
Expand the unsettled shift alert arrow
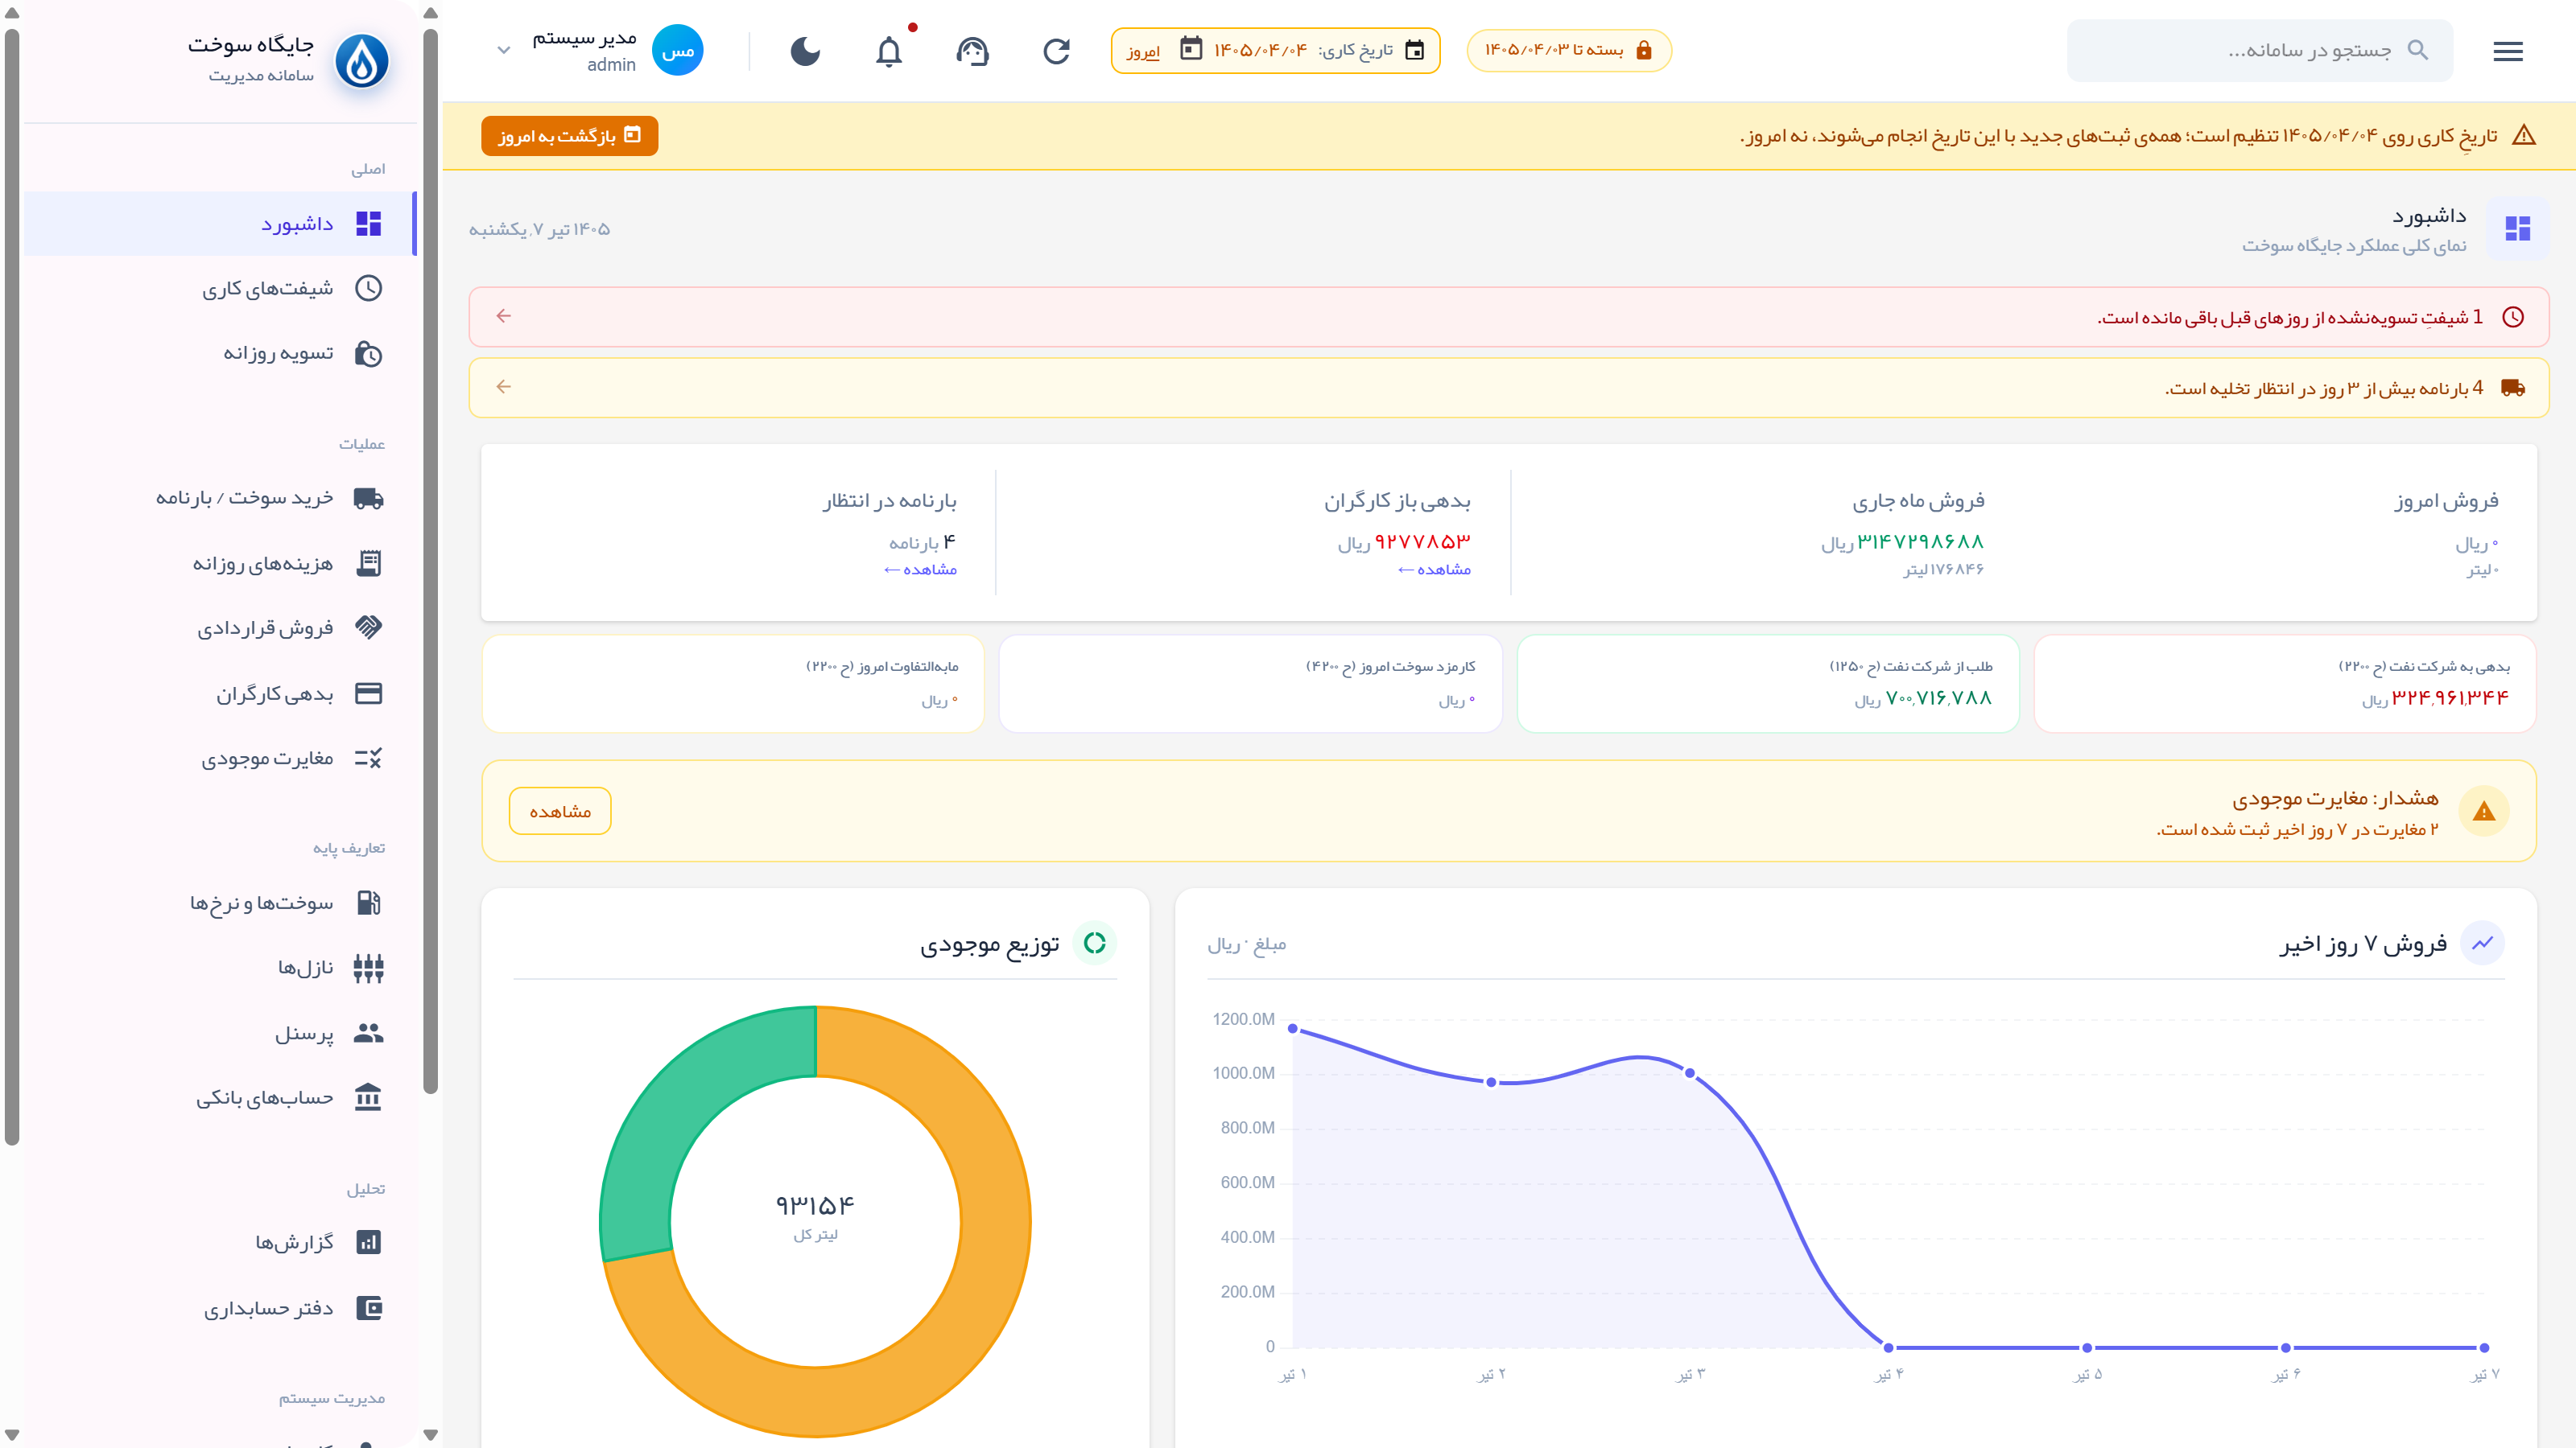click(504, 316)
